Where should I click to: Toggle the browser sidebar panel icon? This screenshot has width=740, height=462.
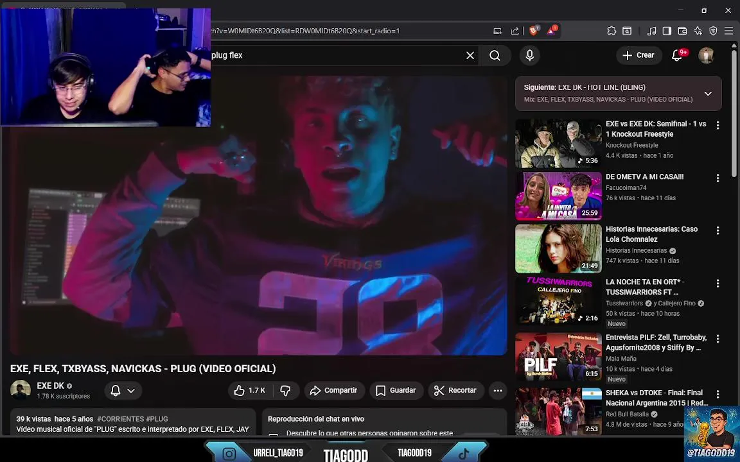667,31
